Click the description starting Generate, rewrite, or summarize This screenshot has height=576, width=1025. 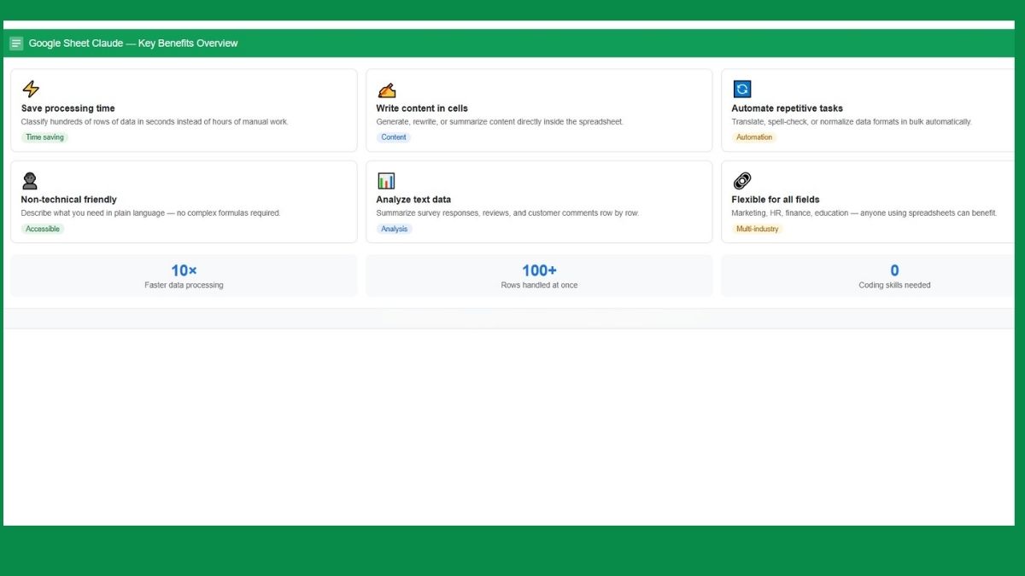coord(500,122)
